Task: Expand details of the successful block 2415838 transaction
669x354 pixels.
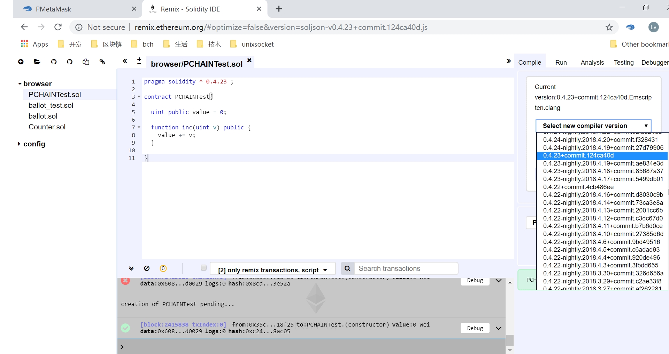Action: (x=498, y=328)
